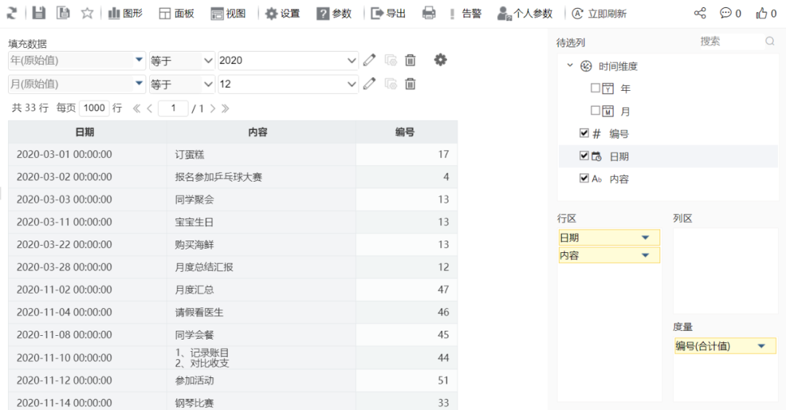Uncheck the 内容 checkbox
The image size is (786, 410).
click(584, 178)
